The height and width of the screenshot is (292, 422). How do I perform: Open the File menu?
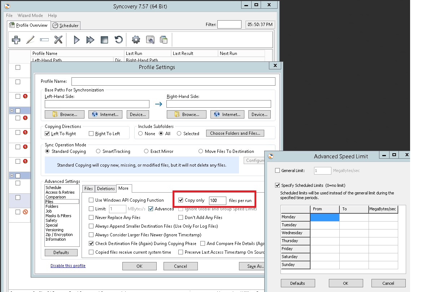click(9, 15)
